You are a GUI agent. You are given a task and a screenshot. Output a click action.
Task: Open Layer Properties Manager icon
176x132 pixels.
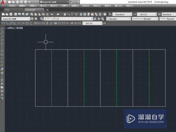(42, 19)
